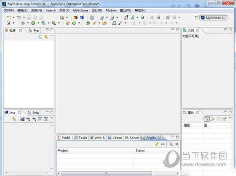The height and width of the screenshot is (176, 236).
Task: Click the Save toolbar icon
Action: 29,17
